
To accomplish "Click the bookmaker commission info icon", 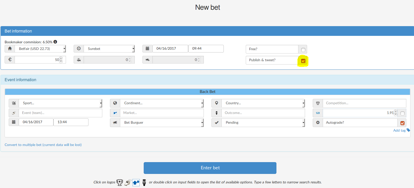I will click(55, 42).
